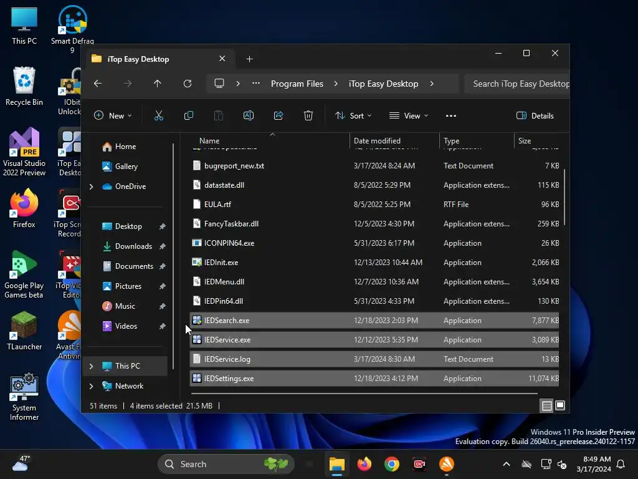Click chevron after iTop Easy Desktop breadcrumb
Image resolution: width=638 pixels, height=479 pixels.
tap(432, 84)
